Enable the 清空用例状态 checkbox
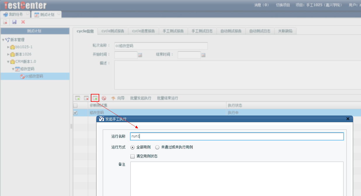Image resolution: width=361 pixels, height=196 pixels. pos(132,156)
